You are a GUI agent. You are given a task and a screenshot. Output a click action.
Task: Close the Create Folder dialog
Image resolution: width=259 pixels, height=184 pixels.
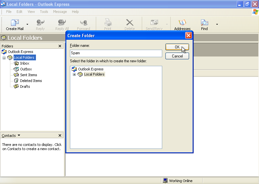click(188, 36)
